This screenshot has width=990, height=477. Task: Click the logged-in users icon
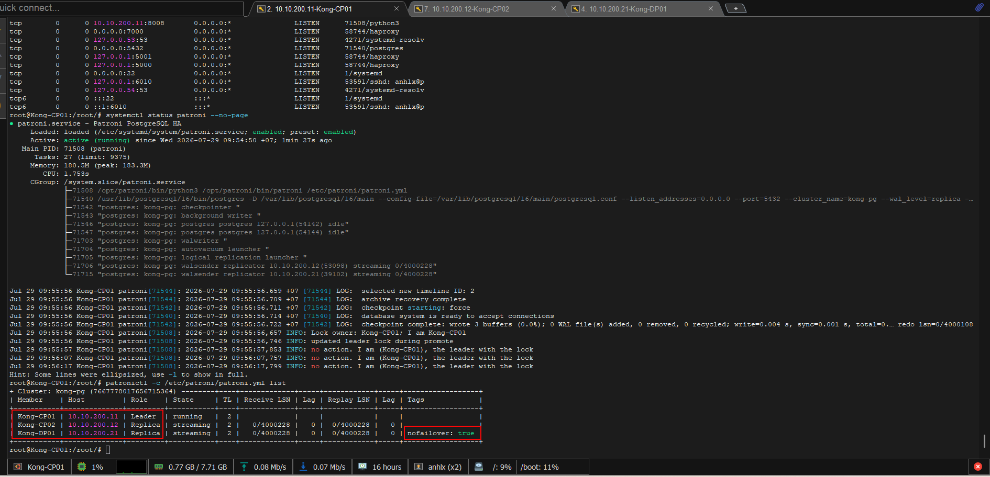point(419,467)
